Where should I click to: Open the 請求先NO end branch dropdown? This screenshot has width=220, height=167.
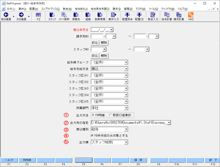157,36
